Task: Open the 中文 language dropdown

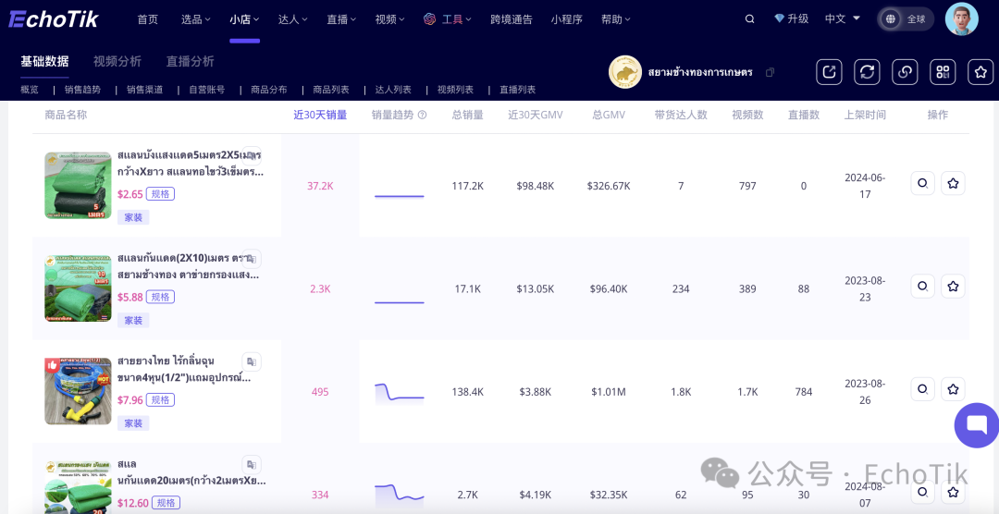Action: 842,18
